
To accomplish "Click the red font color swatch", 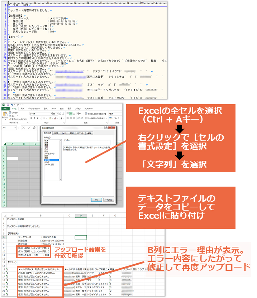I will point(55,118).
